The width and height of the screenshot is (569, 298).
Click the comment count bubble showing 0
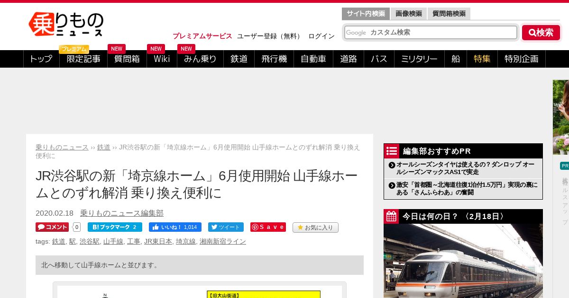pos(77,227)
